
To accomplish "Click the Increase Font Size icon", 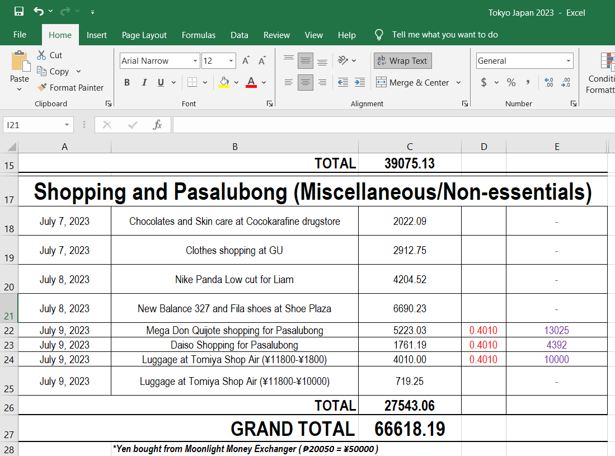I will pyautogui.click(x=246, y=61).
